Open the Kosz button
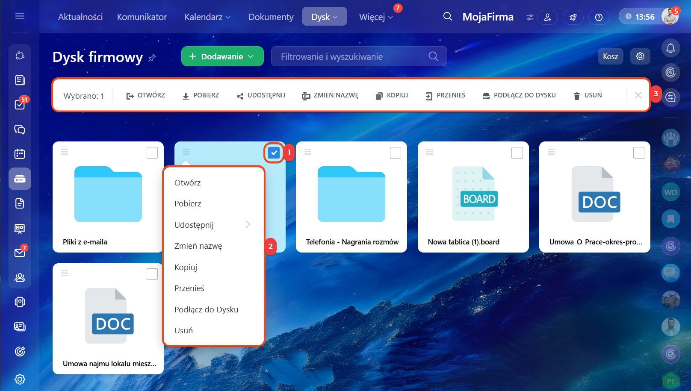 610,56
